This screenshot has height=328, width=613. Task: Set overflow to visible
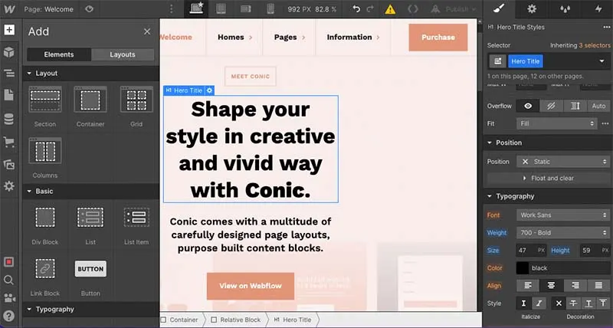pos(528,106)
